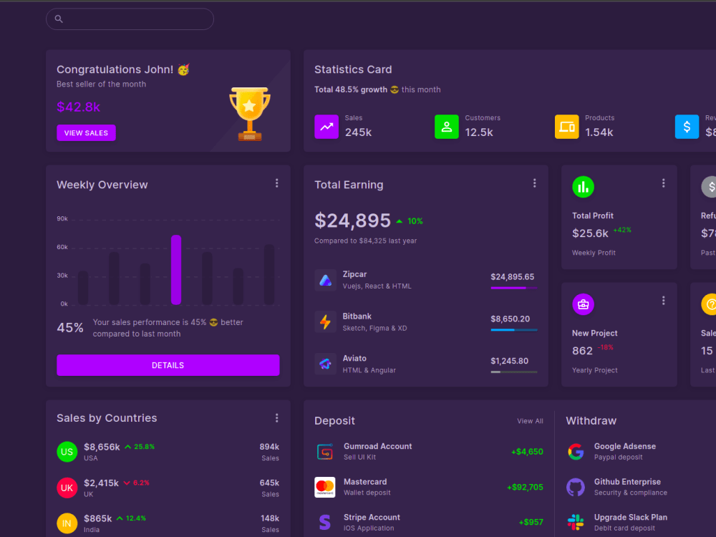Click the 862 New Project value

582,351
